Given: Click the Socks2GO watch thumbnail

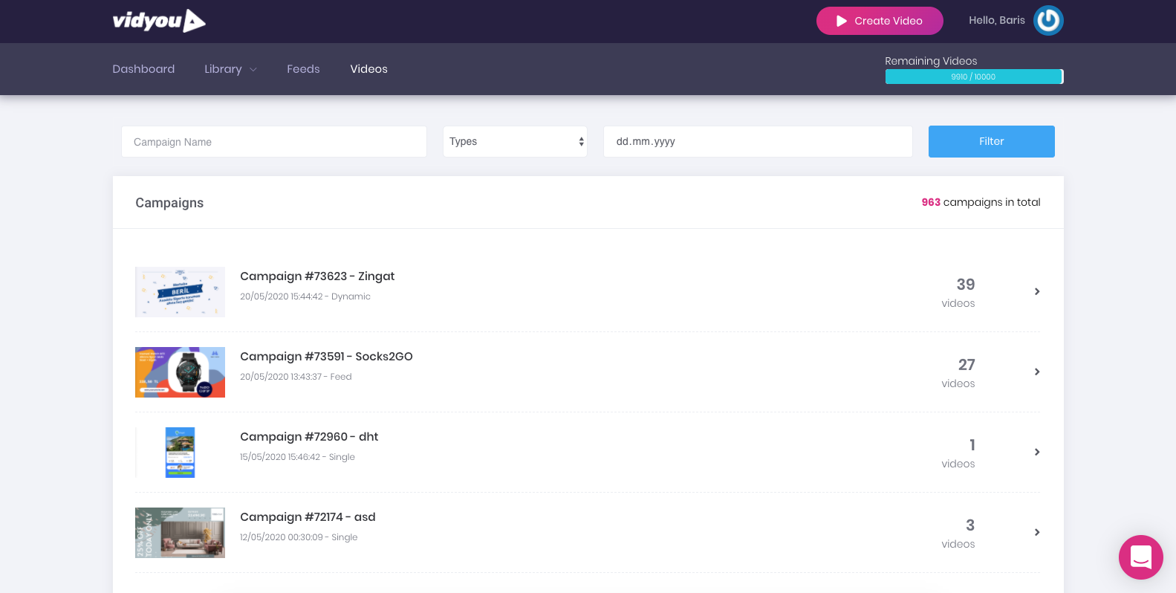Looking at the screenshot, I should tap(180, 372).
